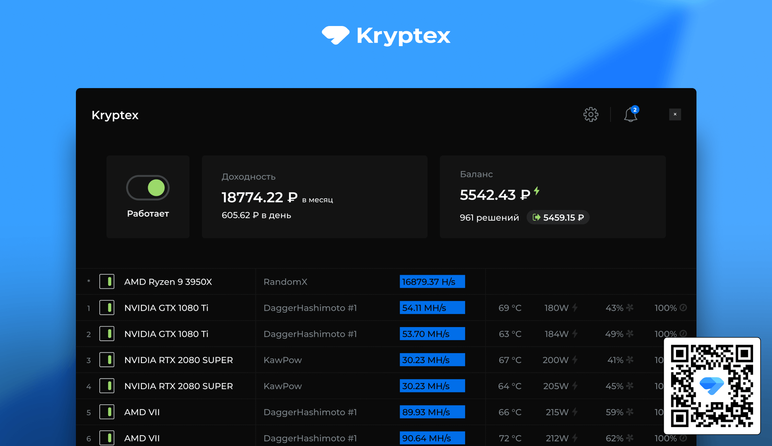Toggle the AMD Ryzen 9 3950X device switch

(x=107, y=282)
